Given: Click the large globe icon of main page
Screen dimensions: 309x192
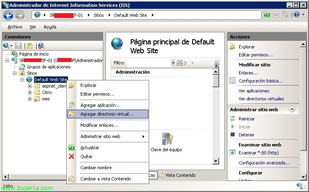Looking at the screenshot, I should pyautogui.click(x=117, y=44).
